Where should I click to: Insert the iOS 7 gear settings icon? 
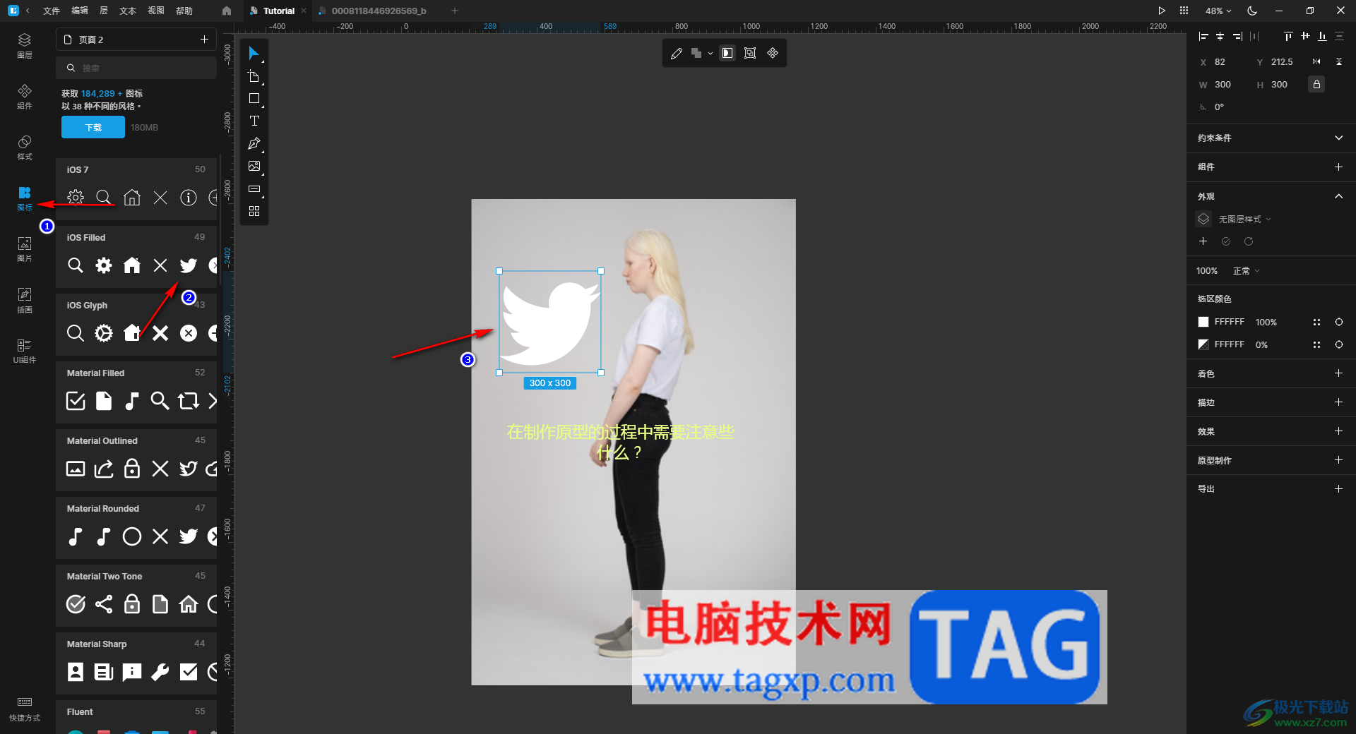tap(76, 198)
